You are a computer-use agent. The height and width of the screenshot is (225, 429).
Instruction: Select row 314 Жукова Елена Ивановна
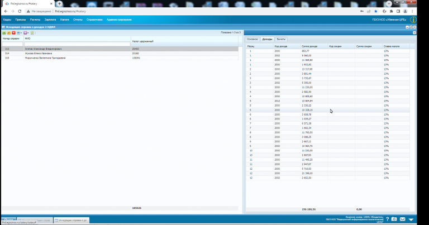pyautogui.click(x=120, y=54)
